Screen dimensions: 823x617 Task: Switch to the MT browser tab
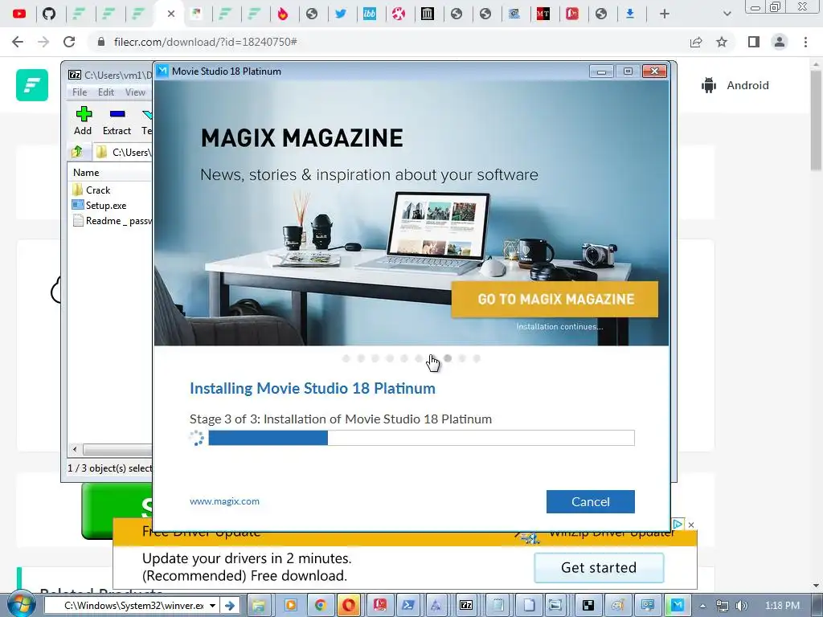coord(543,14)
